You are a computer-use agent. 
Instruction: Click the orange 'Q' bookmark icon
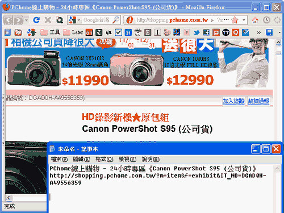click(235, 32)
